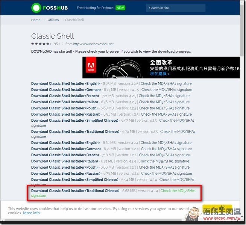
Task: Download Italian installer version 4.2.4
Action: click(x=64, y=161)
